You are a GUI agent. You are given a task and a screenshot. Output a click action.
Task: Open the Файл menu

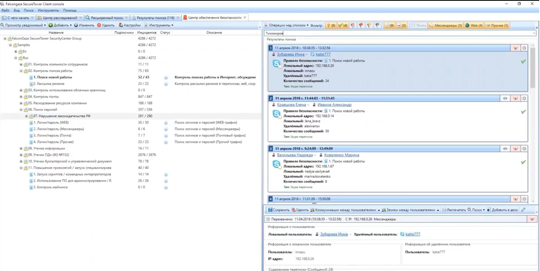pyautogui.click(x=5, y=10)
